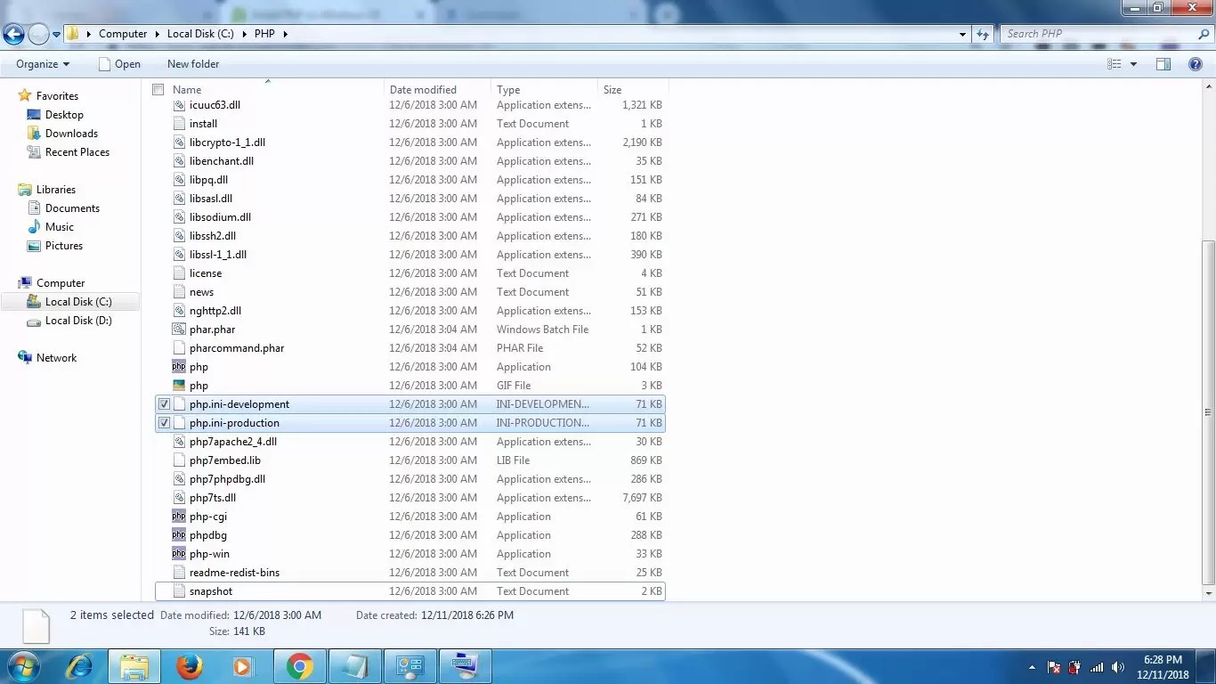Open the Organize dropdown menu
This screenshot has width=1216, height=684.
point(42,64)
